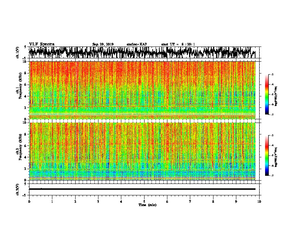Click time axis tick label "3"

click(x=98, y=202)
